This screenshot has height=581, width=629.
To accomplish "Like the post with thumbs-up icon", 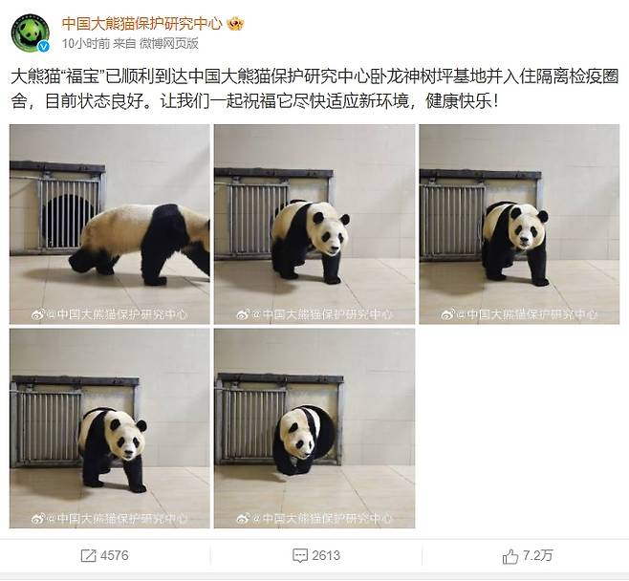I will [510, 556].
